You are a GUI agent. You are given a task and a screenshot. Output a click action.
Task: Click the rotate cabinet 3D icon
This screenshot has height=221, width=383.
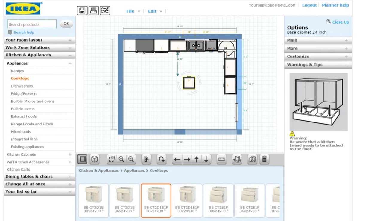click(x=237, y=159)
